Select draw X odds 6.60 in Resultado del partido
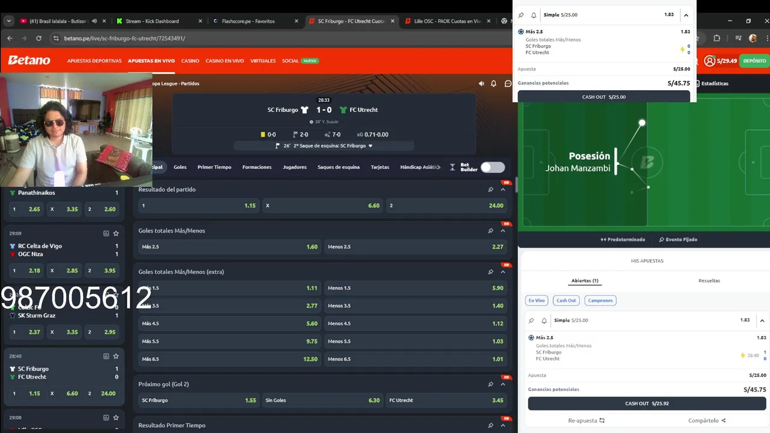 [x=322, y=206]
